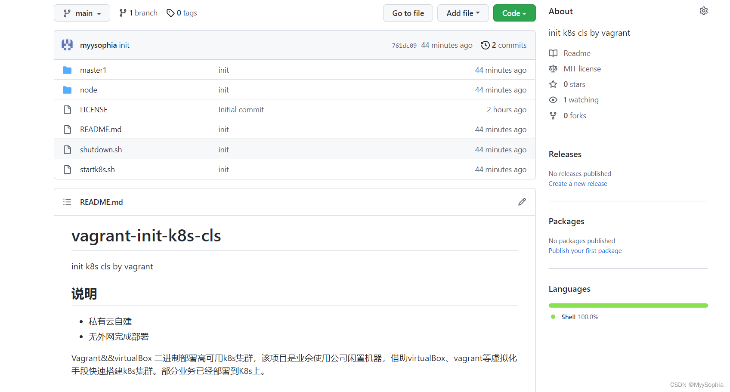Open the green Code dropdown

514,13
